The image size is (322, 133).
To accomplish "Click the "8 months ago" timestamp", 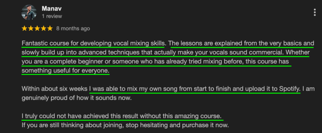I will (x=73, y=28).
